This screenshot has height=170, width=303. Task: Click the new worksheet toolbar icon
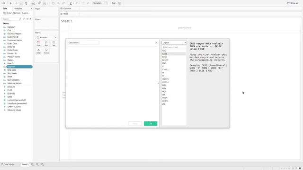tap(33, 3)
